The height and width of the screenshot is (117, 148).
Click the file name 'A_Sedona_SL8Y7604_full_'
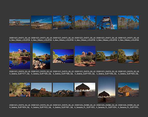point(20,107)
